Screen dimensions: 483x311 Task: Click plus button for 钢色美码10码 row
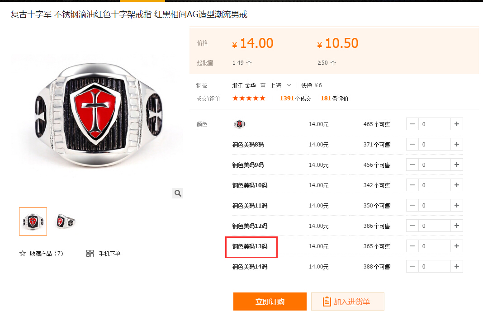[x=456, y=185]
